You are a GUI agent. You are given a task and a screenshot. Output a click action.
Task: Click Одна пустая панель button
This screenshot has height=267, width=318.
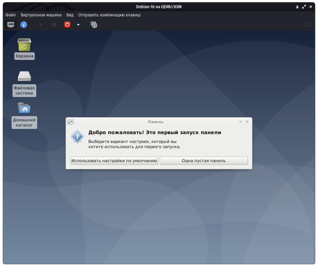(x=204, y=161)
